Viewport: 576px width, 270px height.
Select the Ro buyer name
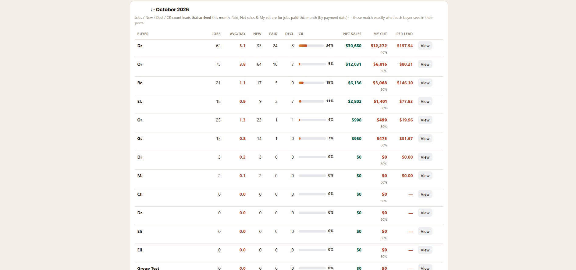pos(140,83)
